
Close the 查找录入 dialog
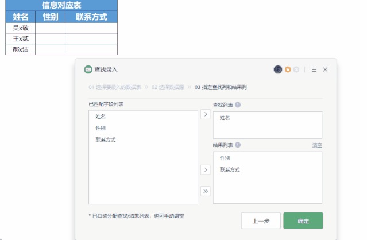coord(325,69)
